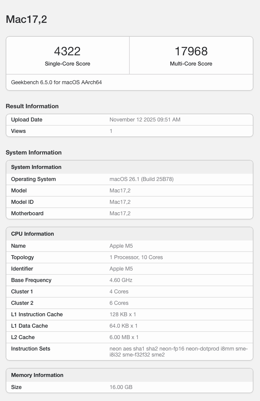
Task: Click the Instruction Sets value text
Action: (x=178, y=352)
